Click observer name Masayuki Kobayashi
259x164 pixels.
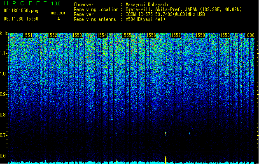148,5
